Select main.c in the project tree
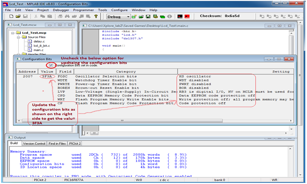Viewport: 307px width, 184px height. click(38, 50)
